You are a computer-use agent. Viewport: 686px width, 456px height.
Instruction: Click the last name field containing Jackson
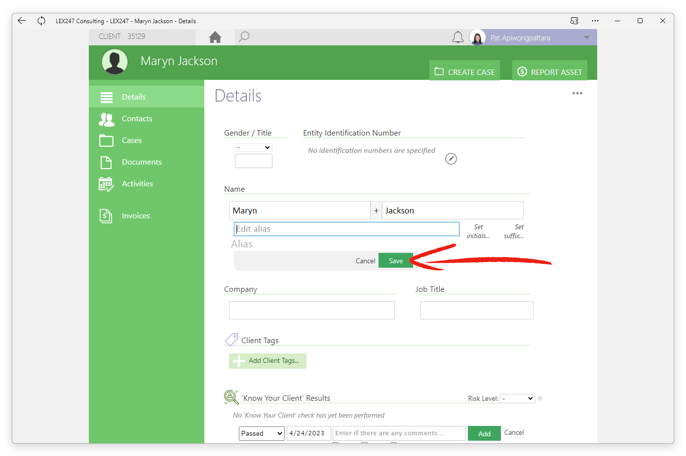[453, 210]
